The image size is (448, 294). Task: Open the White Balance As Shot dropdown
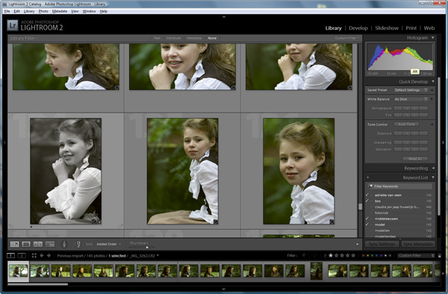(x=411, y=99)
